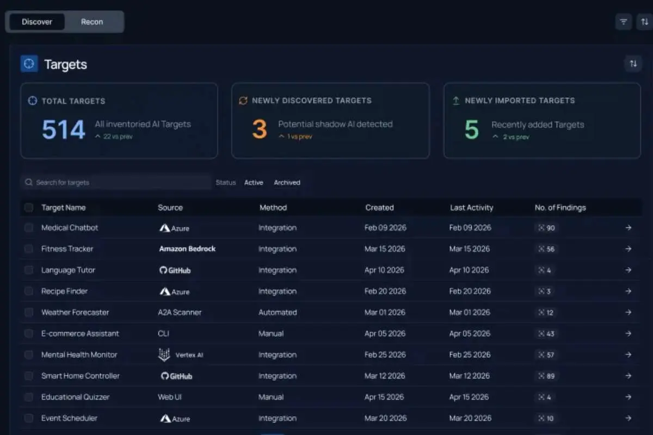Open the Newly Imported Targets card
Image resolution: width=653 pixels, height=435 pixels.
542,121
